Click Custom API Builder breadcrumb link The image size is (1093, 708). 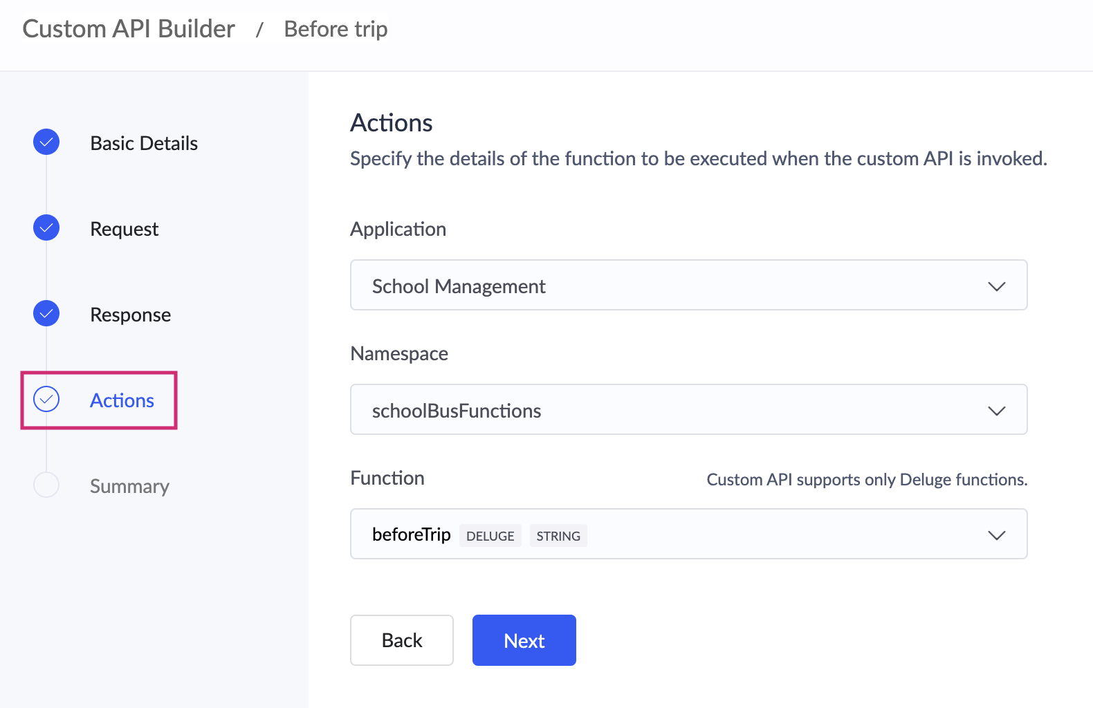pos(129,29)
